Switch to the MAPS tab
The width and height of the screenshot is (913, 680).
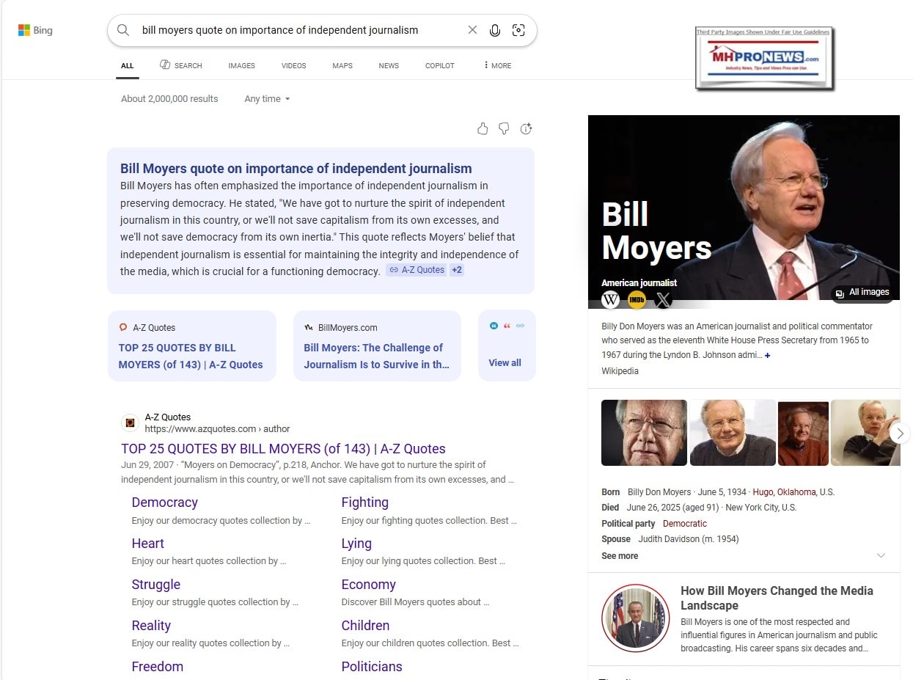coord(342,66)
